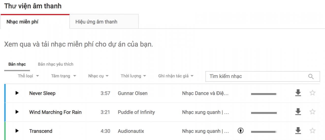Play the Never Sleep track

pyautogui.click(x=17, y=93)
